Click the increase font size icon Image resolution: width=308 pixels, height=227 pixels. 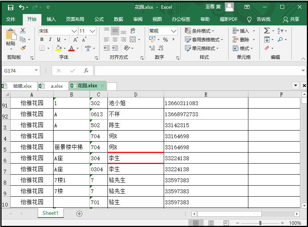[75, 39]
